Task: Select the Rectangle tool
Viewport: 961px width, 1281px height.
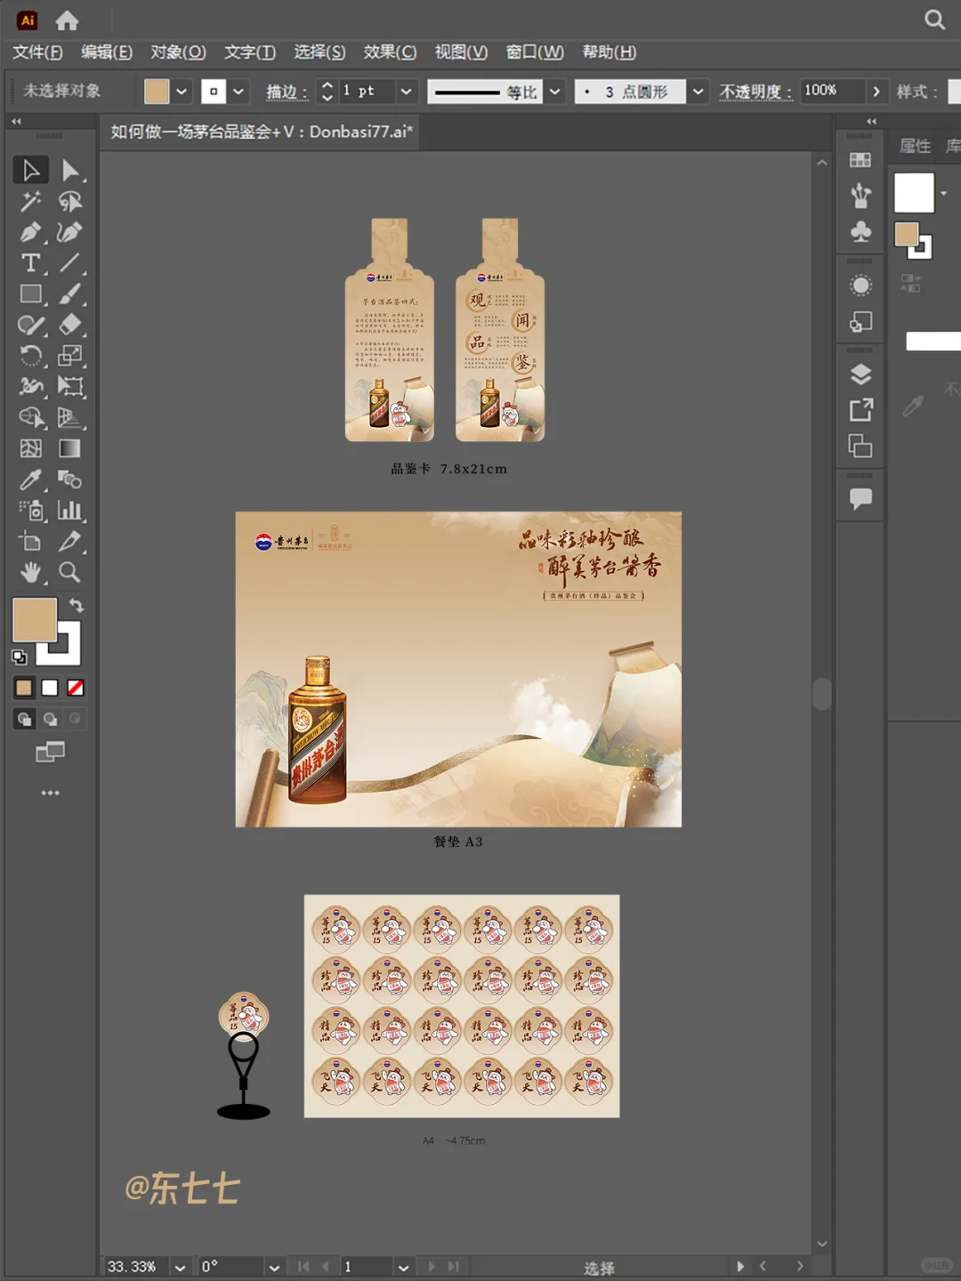Action: [x=30, y=293]
